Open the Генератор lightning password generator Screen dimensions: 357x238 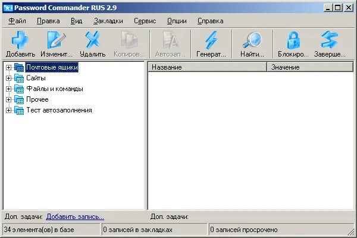[211, 40]
